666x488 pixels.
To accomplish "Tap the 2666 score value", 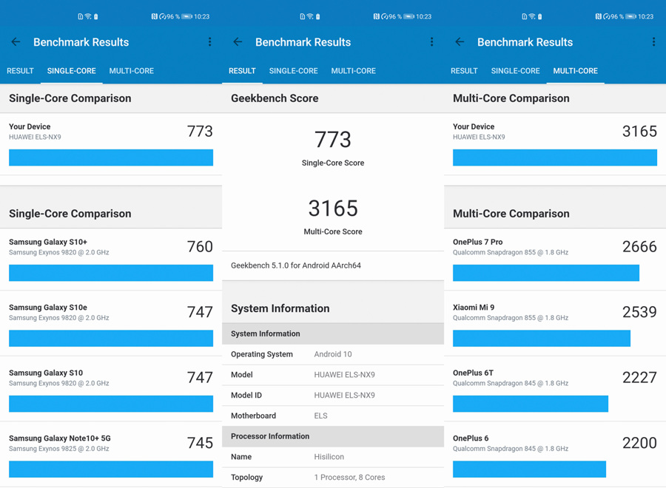I will pyautogui.click(x=639, y=246).
